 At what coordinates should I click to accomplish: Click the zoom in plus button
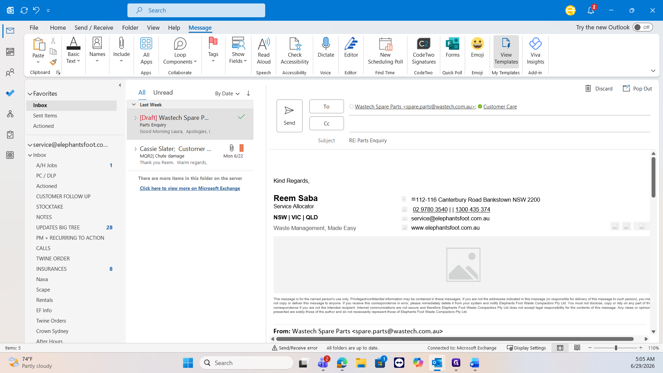tap(641, 348)
